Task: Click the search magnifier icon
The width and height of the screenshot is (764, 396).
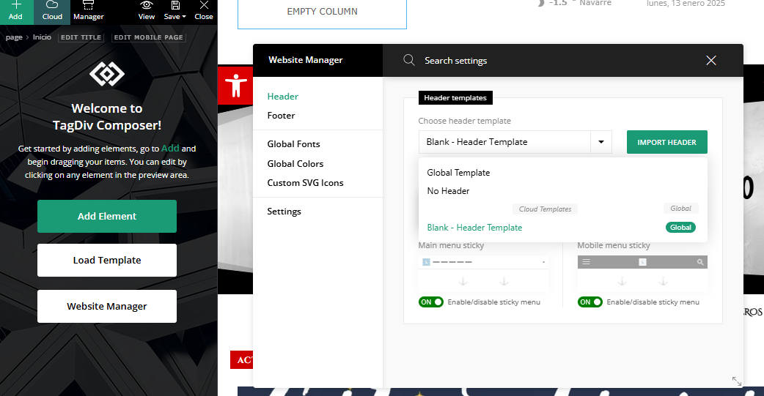Action: (409, 60)
